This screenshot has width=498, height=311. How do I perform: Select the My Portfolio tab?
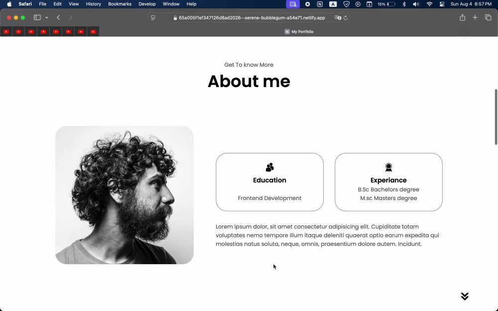[299, 32]
